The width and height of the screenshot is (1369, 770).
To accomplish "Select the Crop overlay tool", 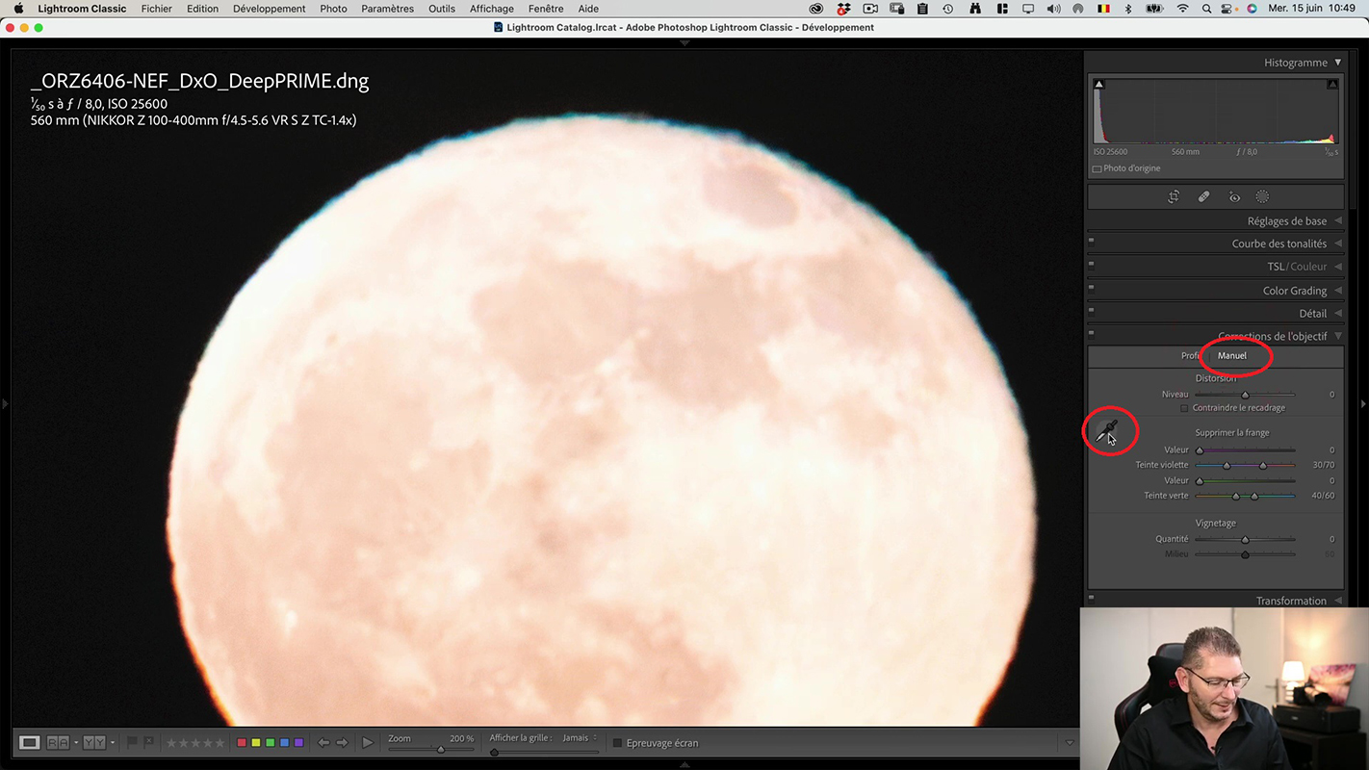I will tap(1174, 196).
